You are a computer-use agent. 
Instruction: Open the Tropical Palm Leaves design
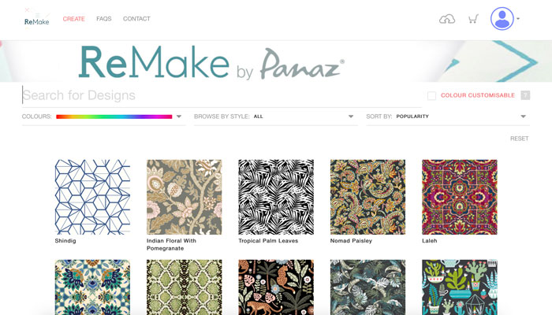[276, 197]
